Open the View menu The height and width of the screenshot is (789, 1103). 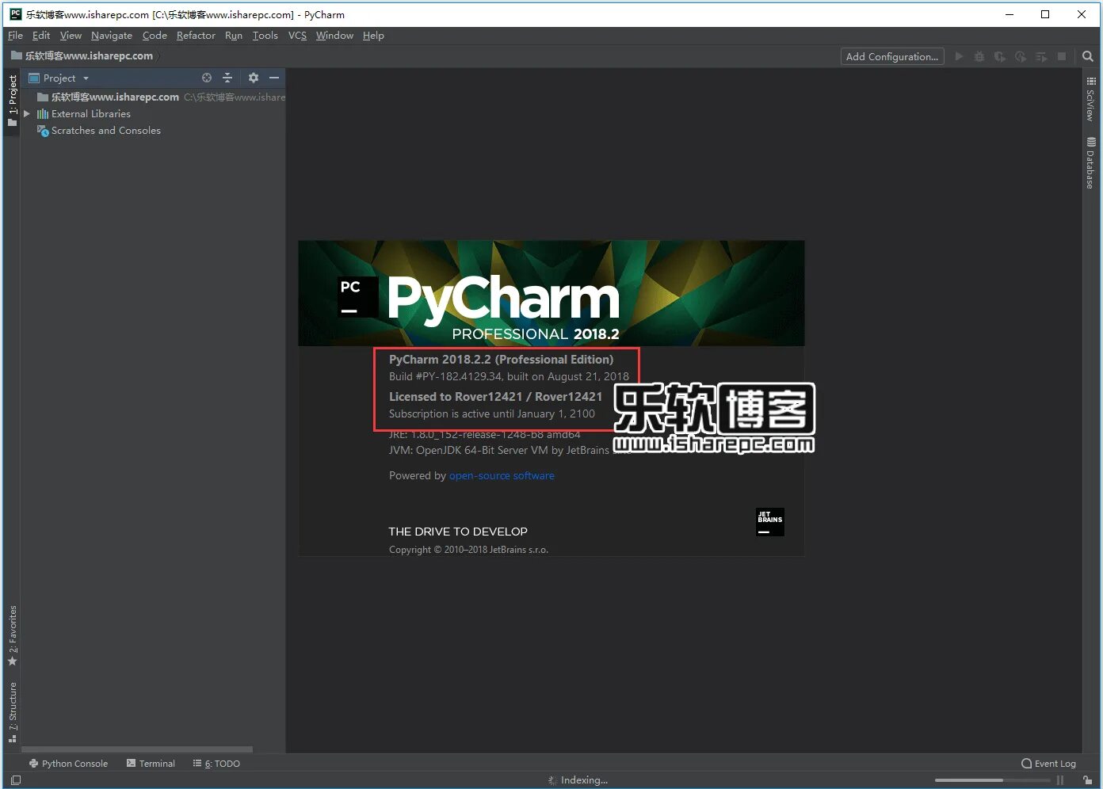[x=71, y=36]
